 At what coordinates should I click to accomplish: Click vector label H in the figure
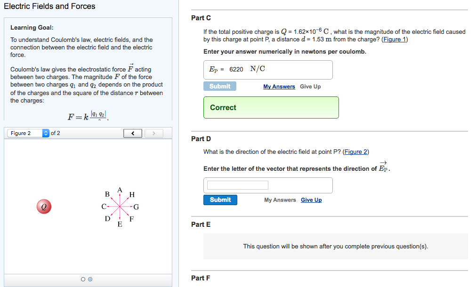(x=132, y=194)
